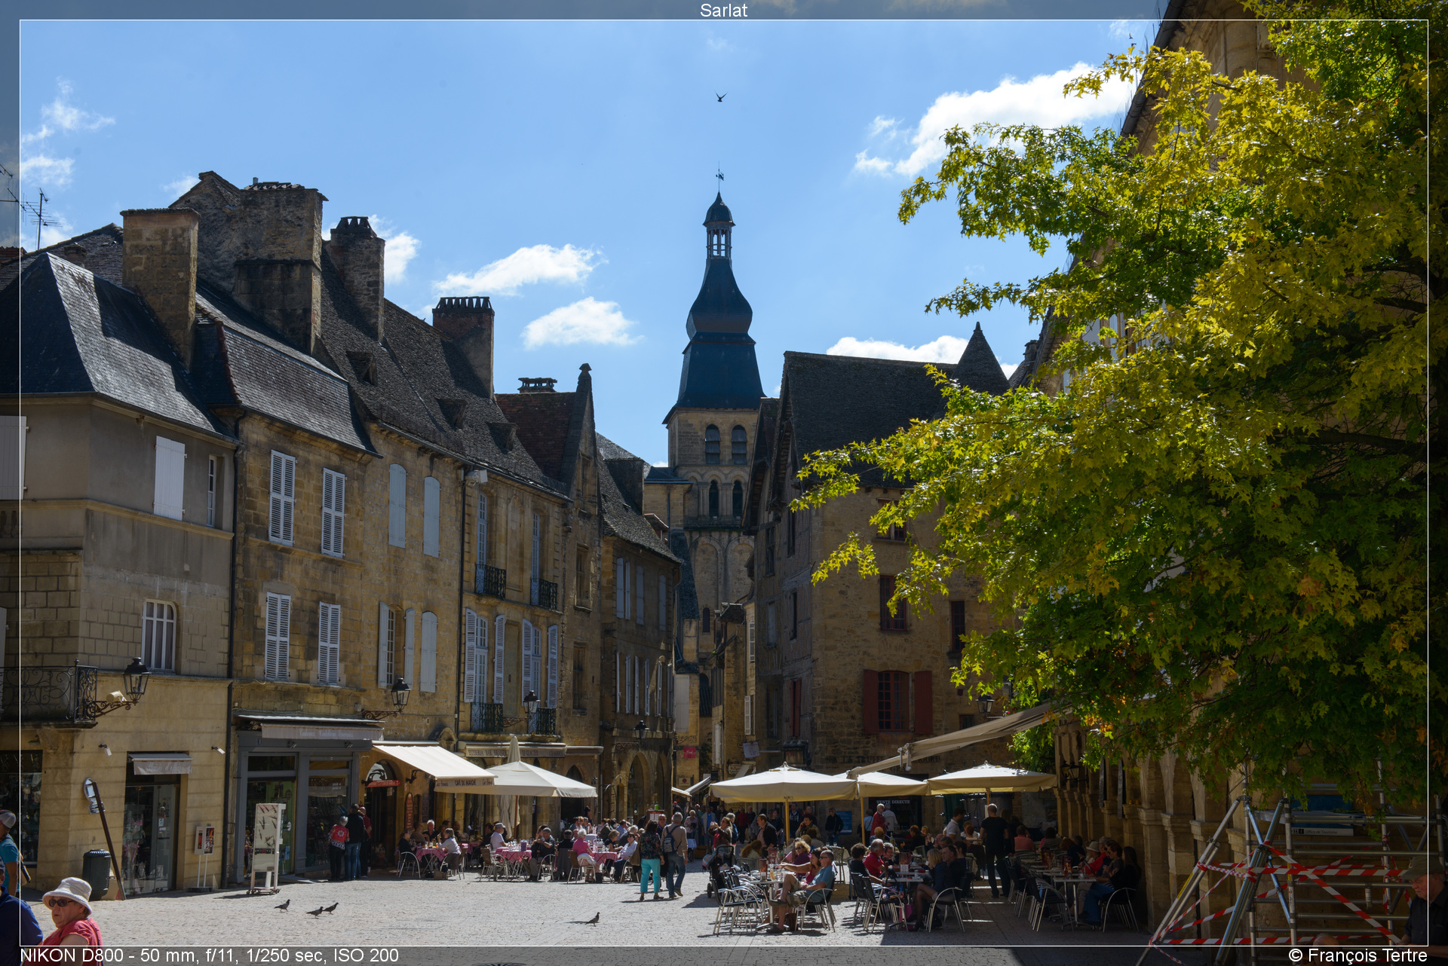
Task: Click the 'Sarlat' title text
Action: click(723, 10)
